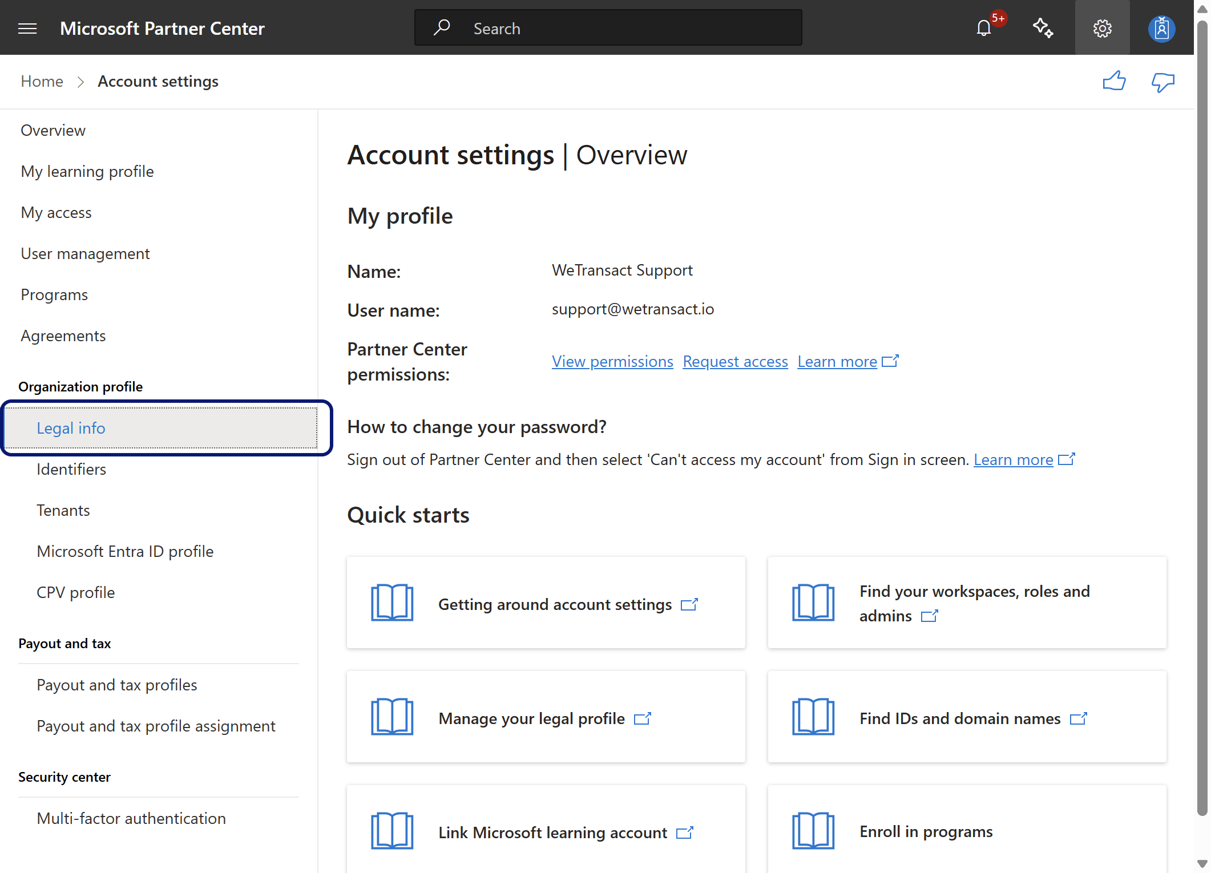Screen dimensions: 1211x873
Task: Click the thumbs up feedback icon
Action: point(1114,82)
